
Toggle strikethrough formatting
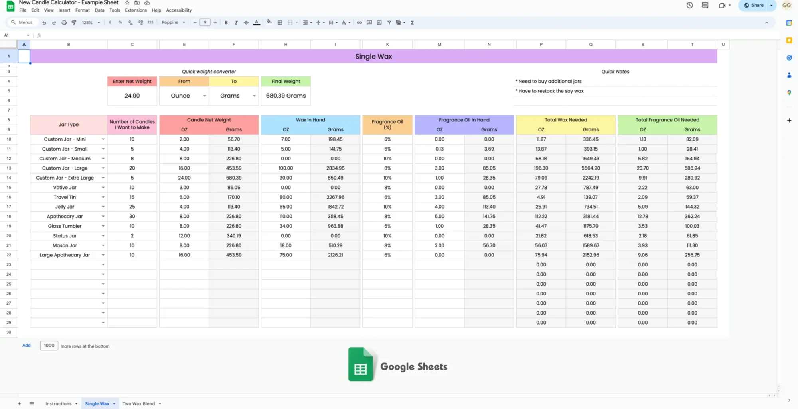coord(246,23)
